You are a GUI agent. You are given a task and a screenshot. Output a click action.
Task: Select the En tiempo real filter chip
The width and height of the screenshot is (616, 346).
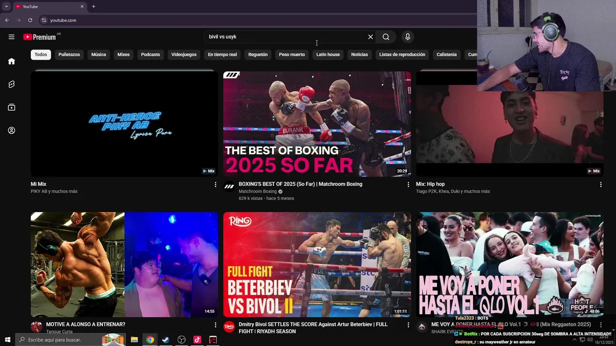pyautogui.click(x=222, y=54)
